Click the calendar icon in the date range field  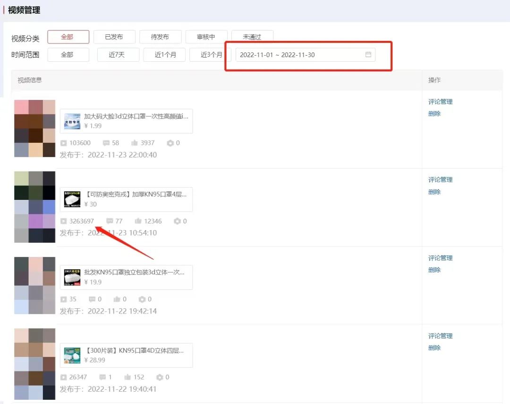pos(368,55)
